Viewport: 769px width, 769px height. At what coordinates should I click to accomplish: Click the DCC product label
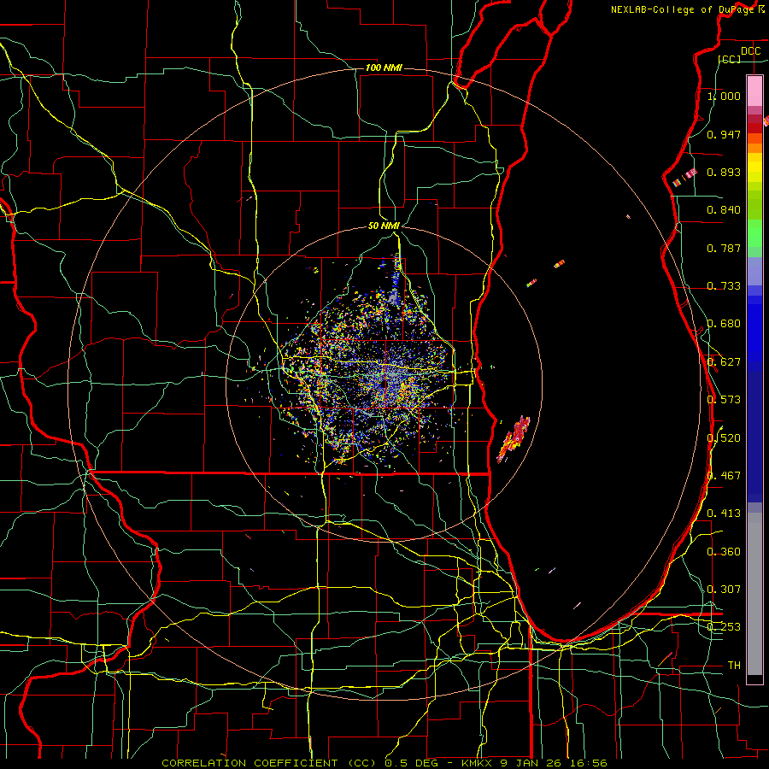750,51
